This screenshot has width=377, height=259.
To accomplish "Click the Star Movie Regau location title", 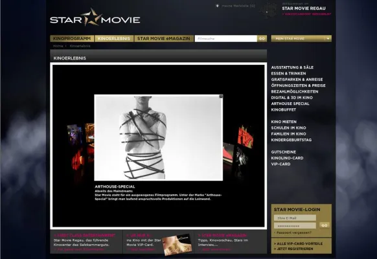I will (x=304, y=8).
